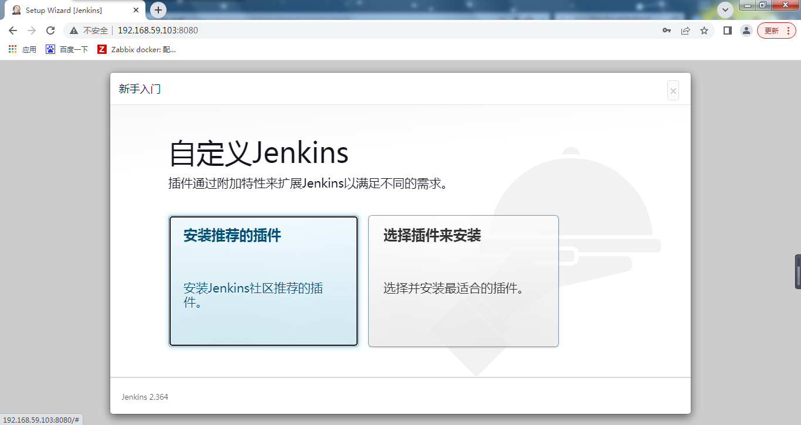Bookmark this page with the star icon
Viewport: 801px width, 425px height.
point(704,30)
